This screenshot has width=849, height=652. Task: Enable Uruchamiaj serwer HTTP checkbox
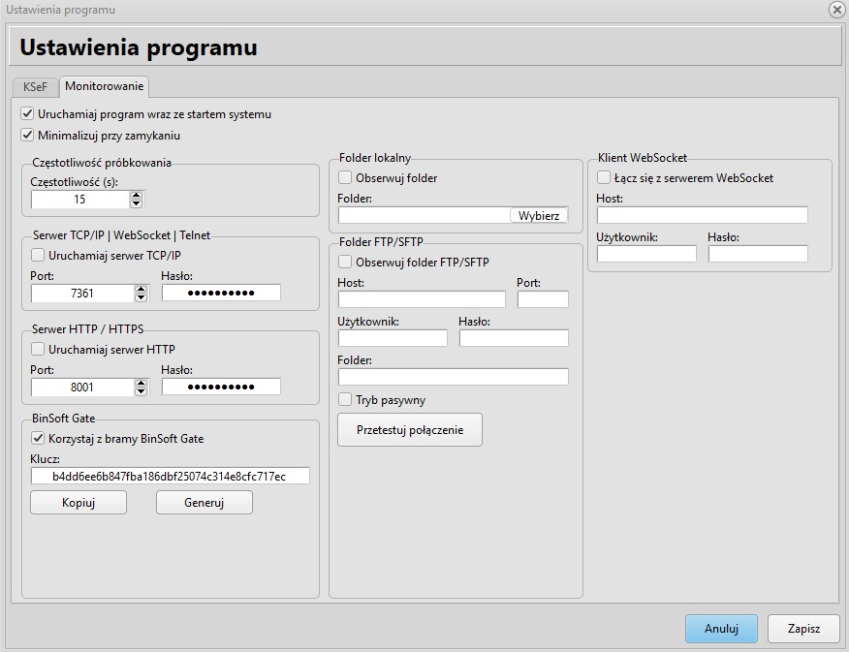(x=38, y=350)
